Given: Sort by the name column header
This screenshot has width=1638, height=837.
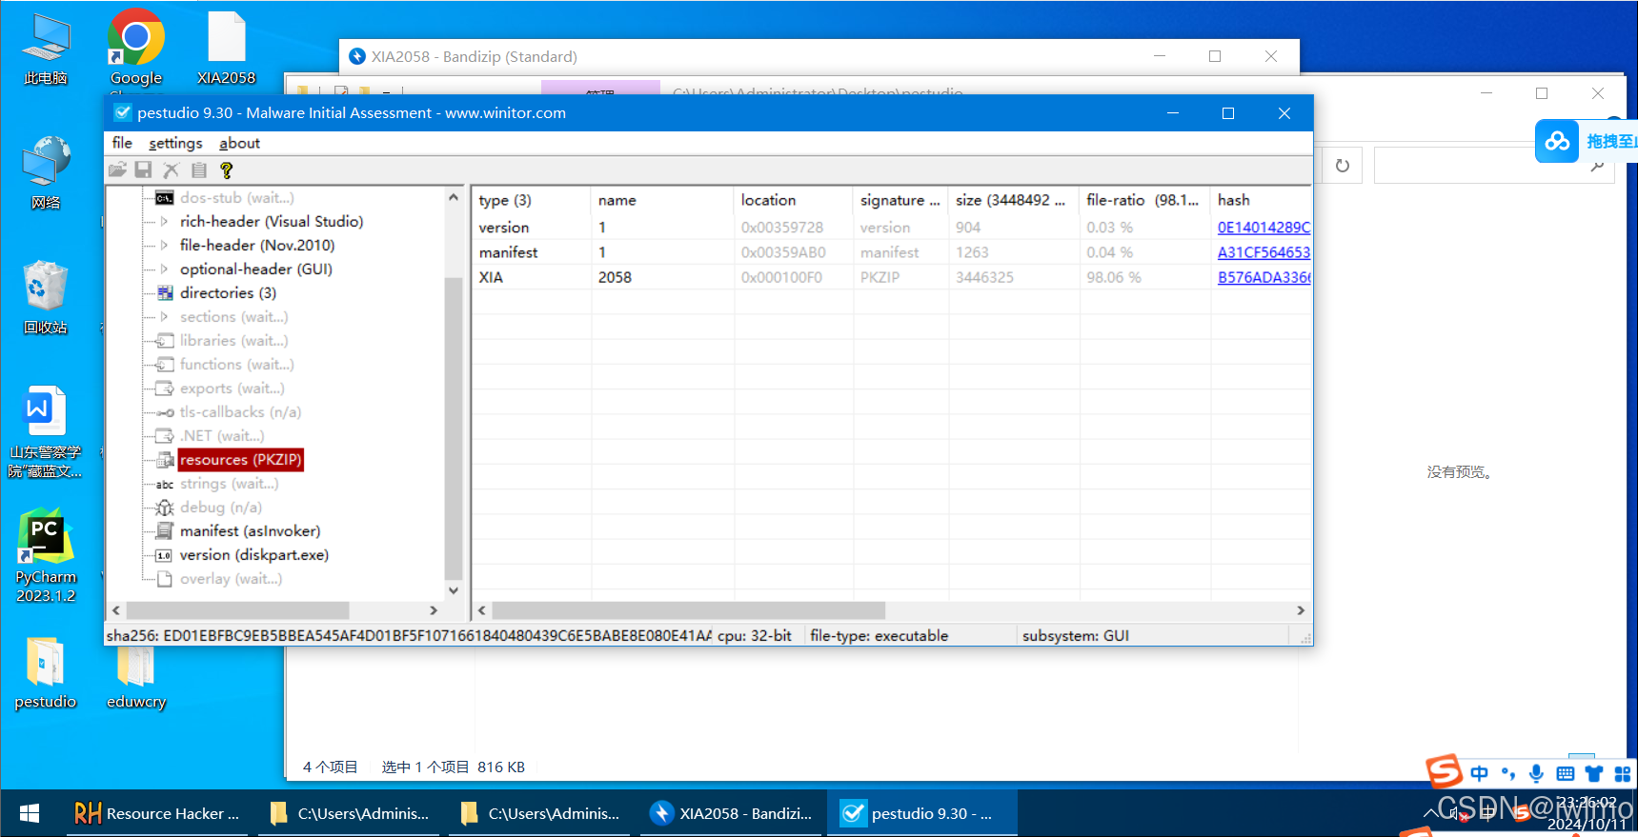Looking at the screenshot, I should [662, 200].
